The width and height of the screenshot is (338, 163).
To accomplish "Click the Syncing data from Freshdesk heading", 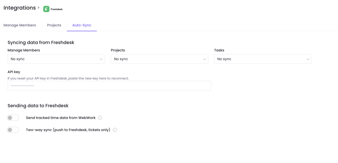I will [x=41, y=43].
